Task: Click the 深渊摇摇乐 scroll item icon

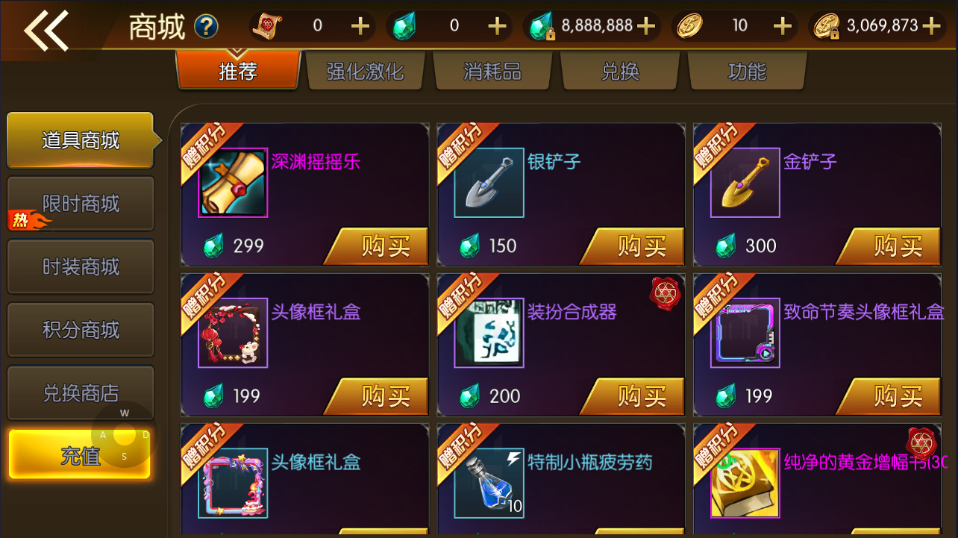Action: pyautogui.click(x=233, y=183)
